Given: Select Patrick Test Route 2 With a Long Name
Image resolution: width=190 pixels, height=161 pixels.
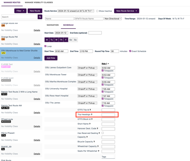Looking at the screenshot, I should 21,95.
